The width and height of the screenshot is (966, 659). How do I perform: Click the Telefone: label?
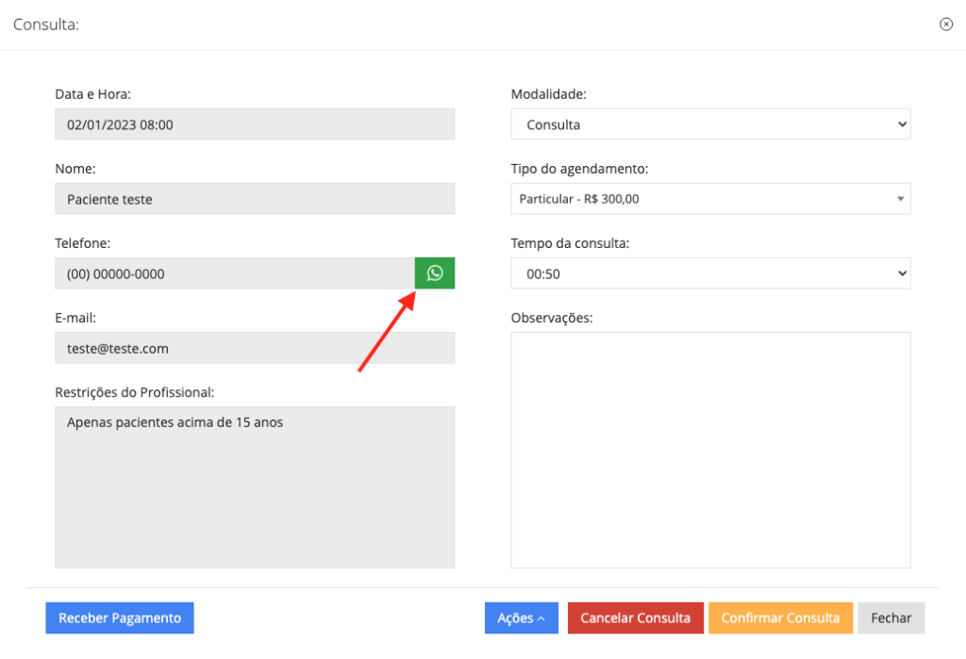(83, 243)
